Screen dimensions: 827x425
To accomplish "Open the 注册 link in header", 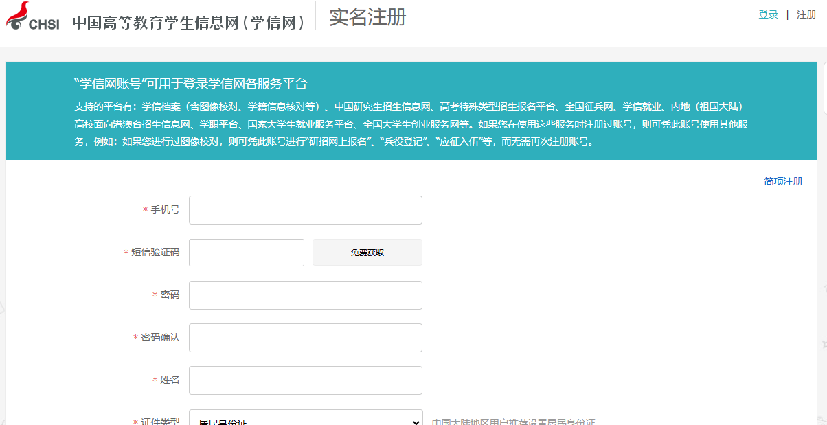I will point(806,14).
